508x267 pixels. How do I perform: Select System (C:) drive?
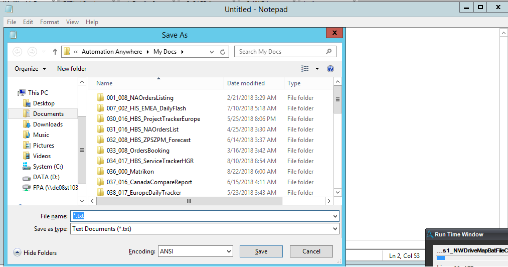pos(43,167)
